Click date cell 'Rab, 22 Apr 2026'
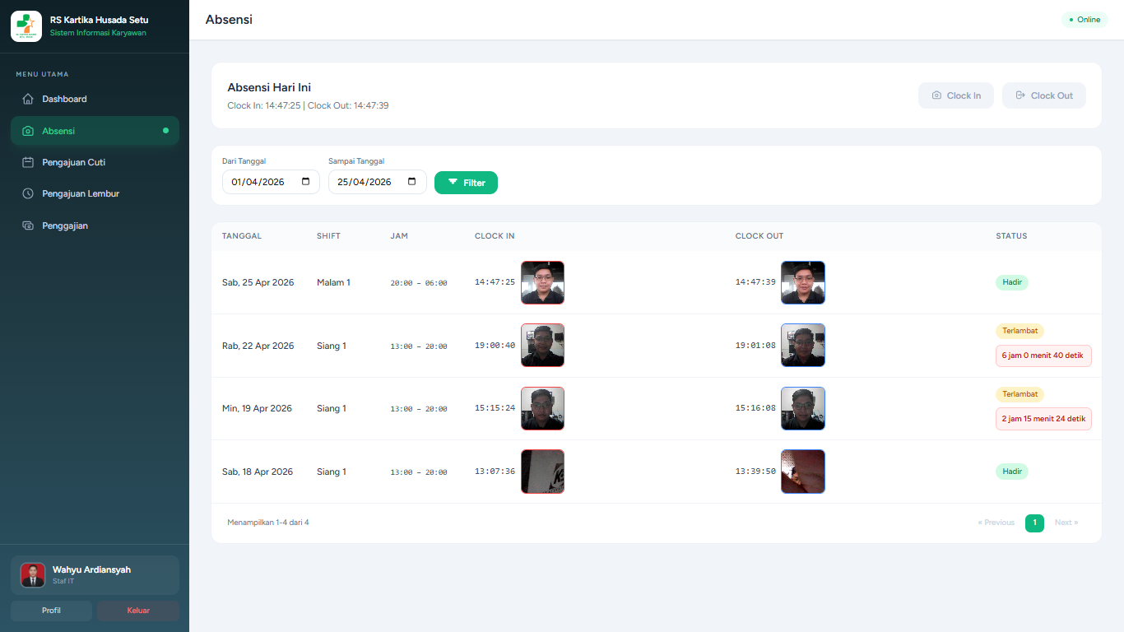 point(258,346)
